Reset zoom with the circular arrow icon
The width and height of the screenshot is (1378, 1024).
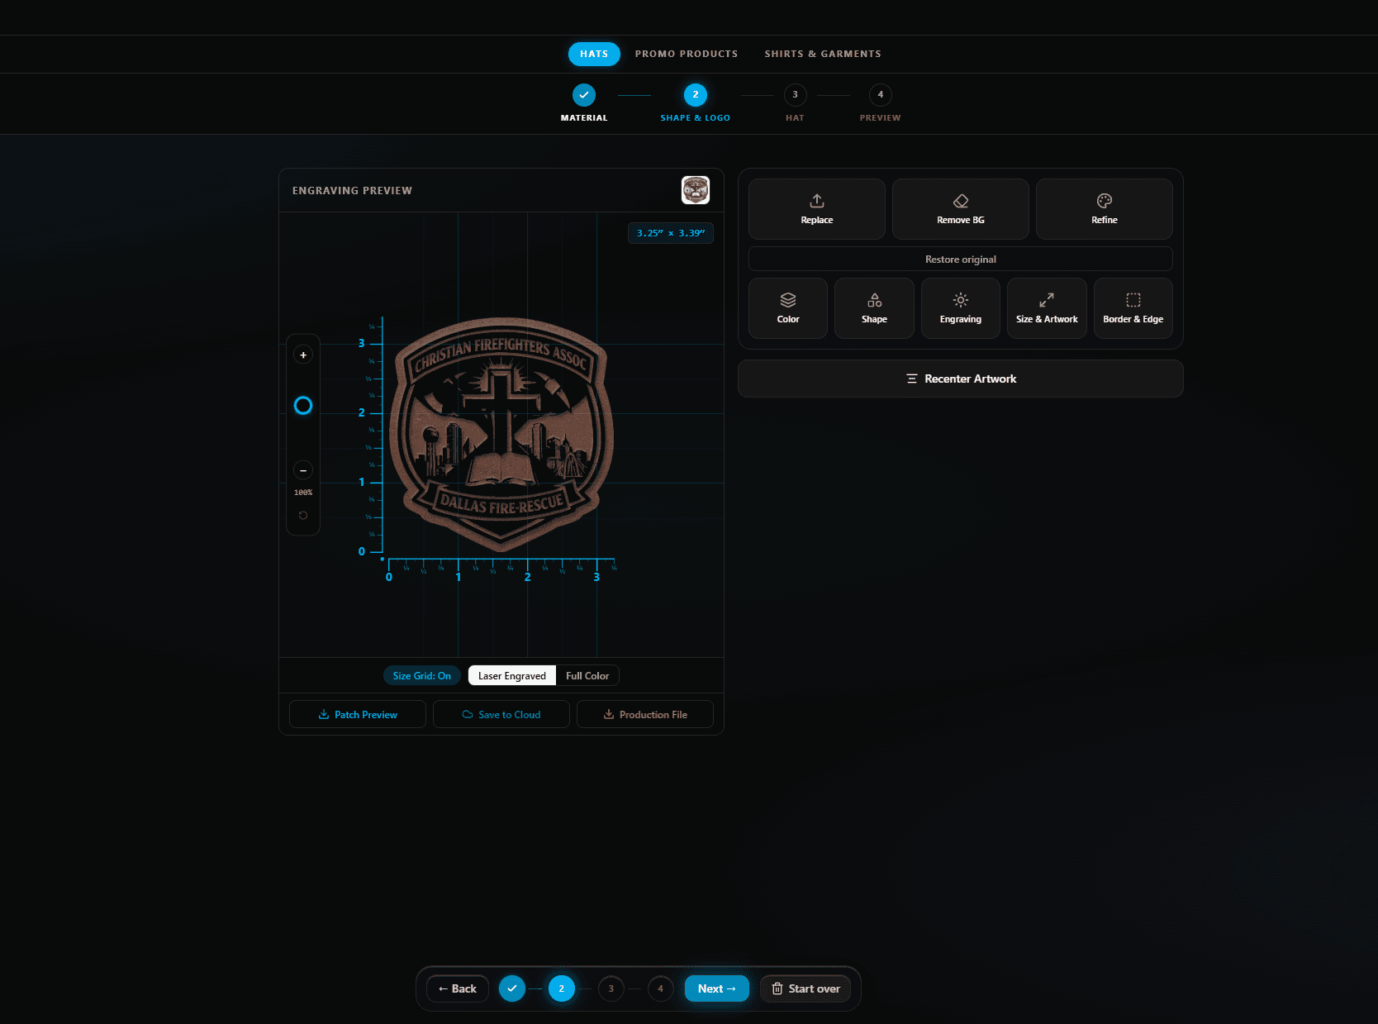coord(303,515)
